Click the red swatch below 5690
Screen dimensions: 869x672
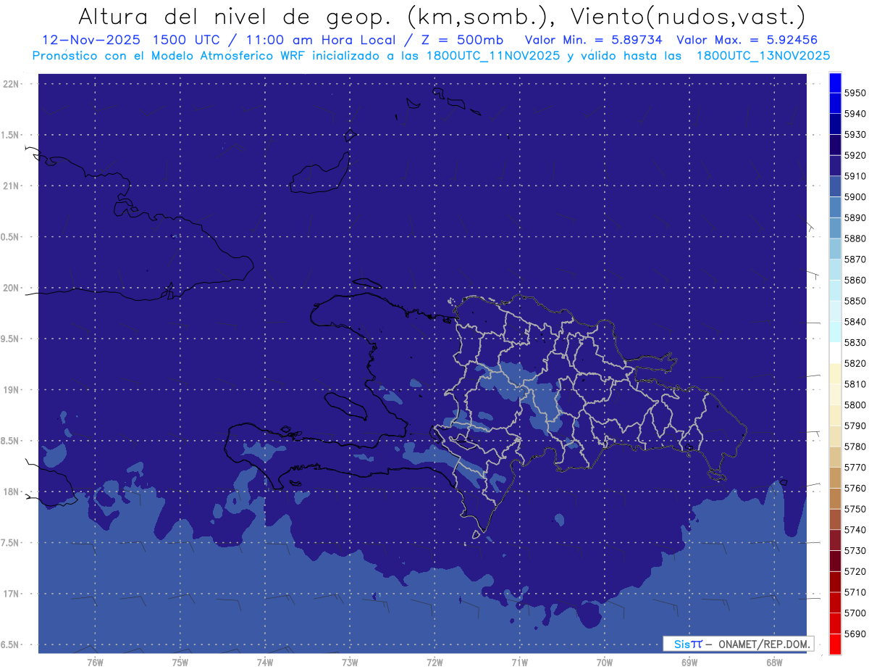tap(835, 644)
